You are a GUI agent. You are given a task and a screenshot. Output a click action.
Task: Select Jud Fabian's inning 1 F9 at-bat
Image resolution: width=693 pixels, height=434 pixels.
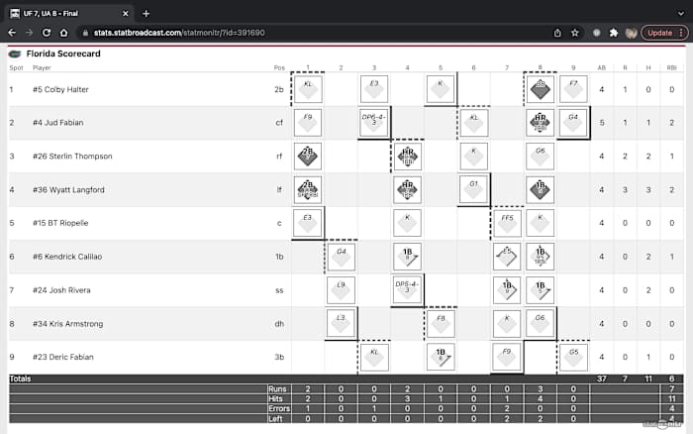tap(308, 123)
